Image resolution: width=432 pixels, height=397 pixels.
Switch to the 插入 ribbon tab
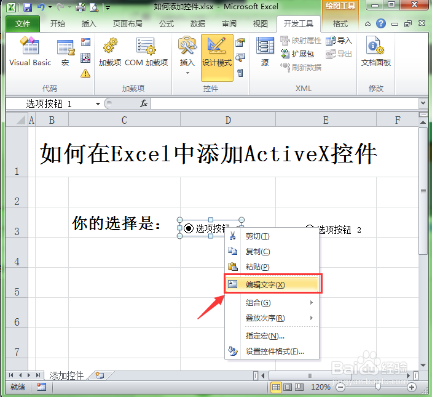point(88,24)
